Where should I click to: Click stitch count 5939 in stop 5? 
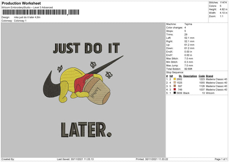click(x=179, y=93)
